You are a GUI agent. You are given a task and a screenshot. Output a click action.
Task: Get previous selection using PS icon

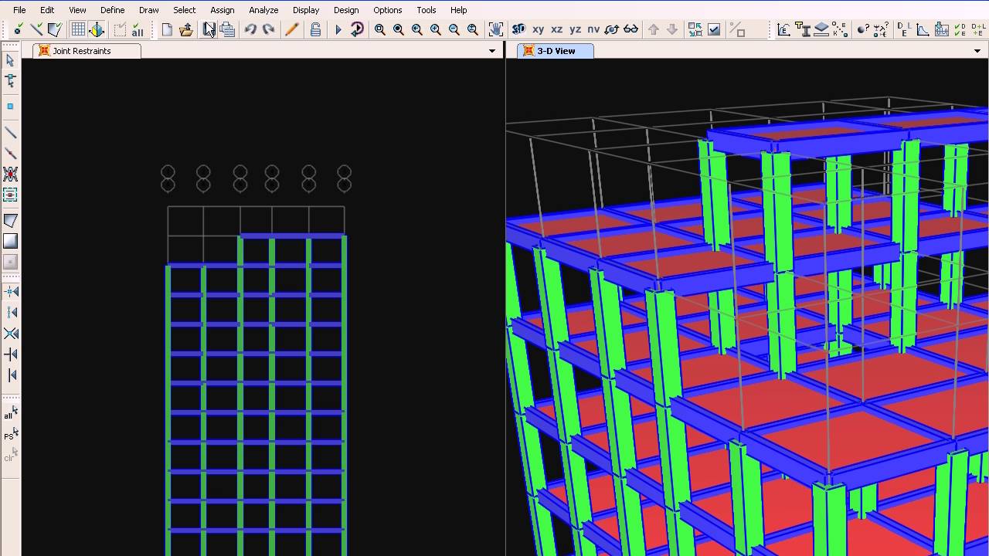point(11,436)
